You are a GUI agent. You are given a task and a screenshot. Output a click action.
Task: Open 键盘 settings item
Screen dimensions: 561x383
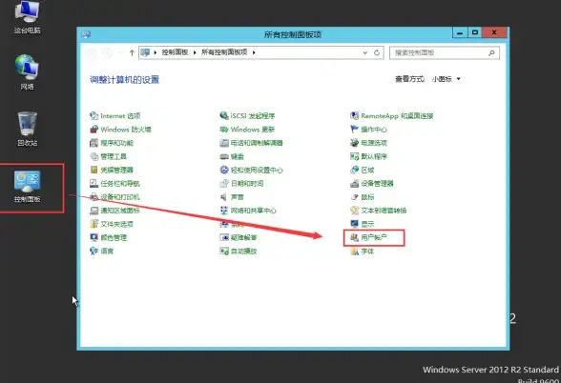(232, 156)
